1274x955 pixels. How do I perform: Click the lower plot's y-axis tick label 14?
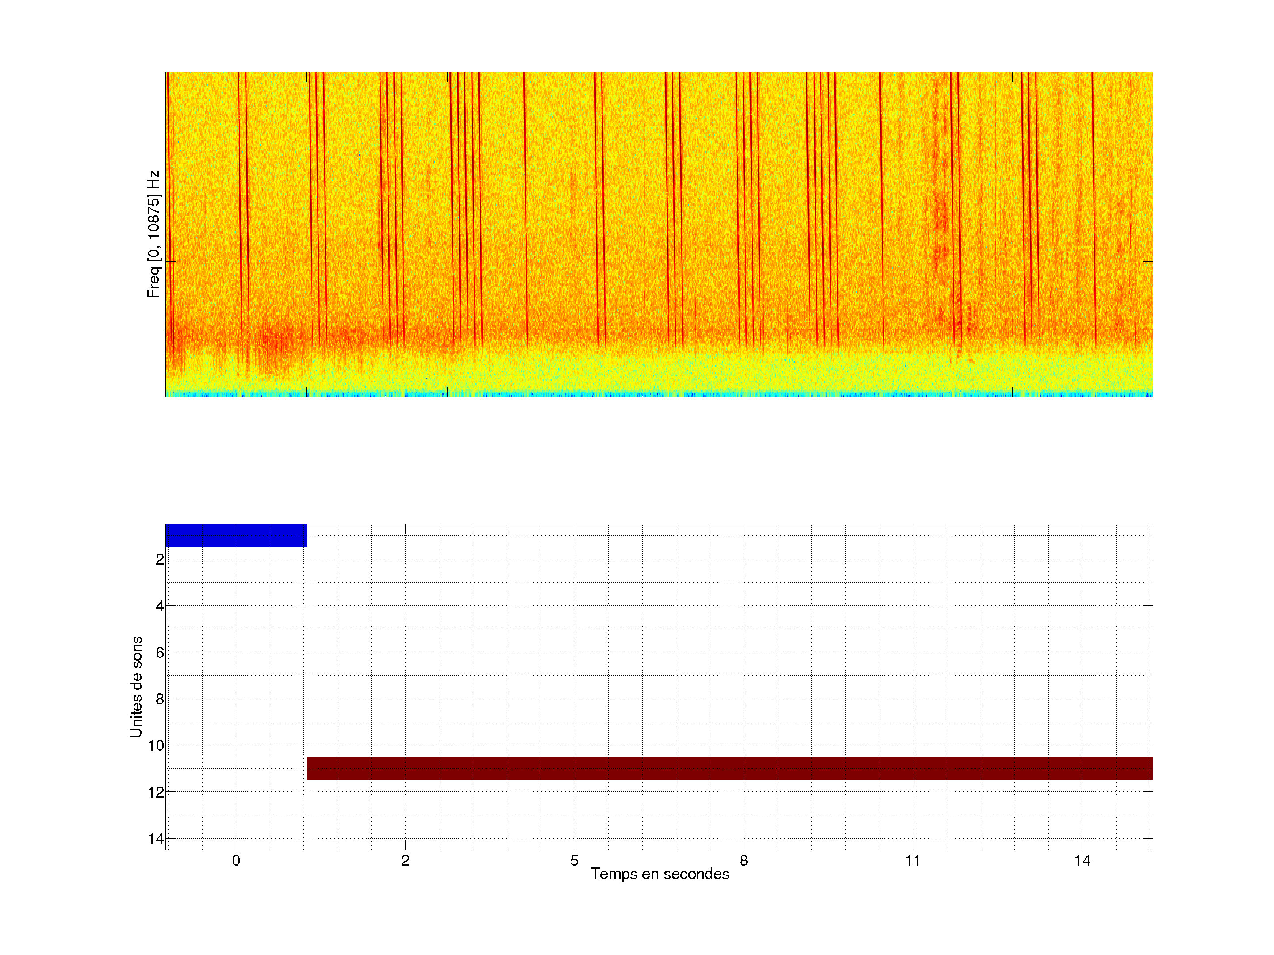(x=156, y=839)
